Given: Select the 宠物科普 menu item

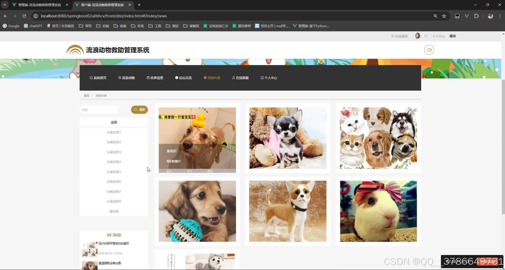Looking at the screenshot, I should 212,78.
